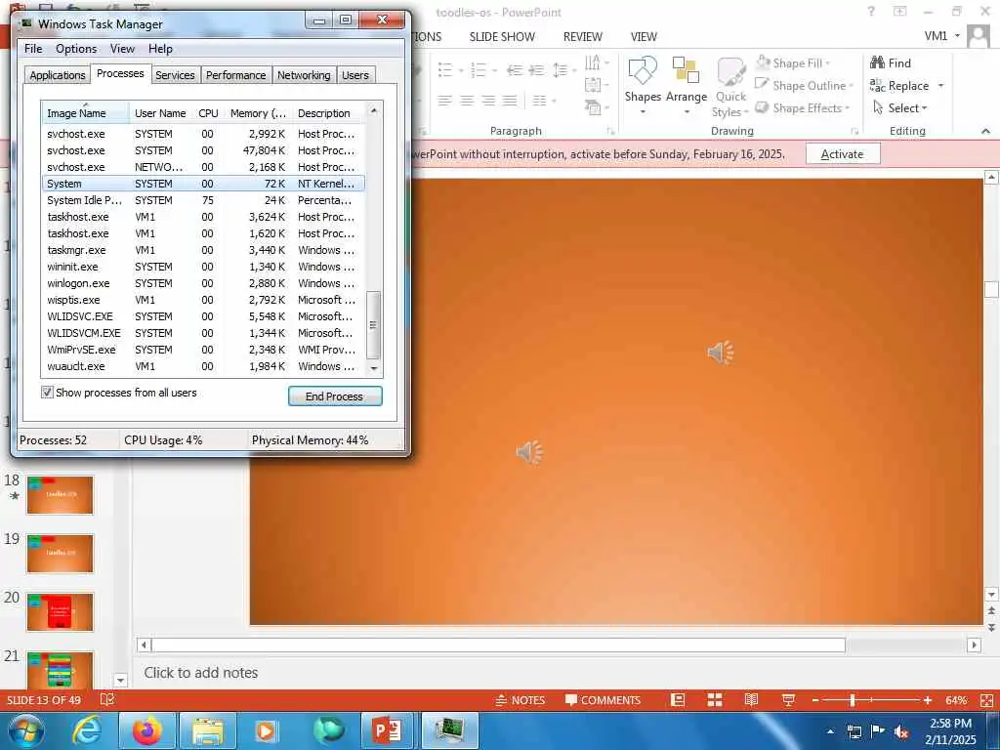Select slide 18 thumbnail
The height and width of the screenshot is (750, 1000).
60,495
